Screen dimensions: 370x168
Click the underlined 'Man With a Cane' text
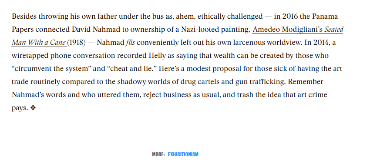click(39, 43)
